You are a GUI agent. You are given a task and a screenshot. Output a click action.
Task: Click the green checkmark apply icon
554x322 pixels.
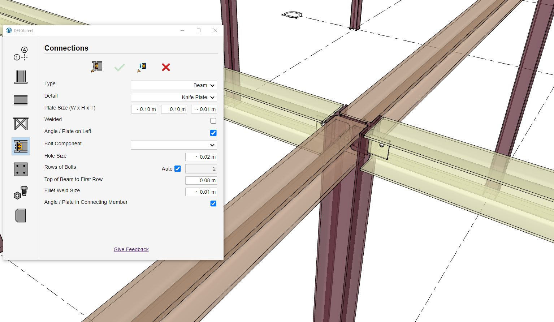(120, 67)
